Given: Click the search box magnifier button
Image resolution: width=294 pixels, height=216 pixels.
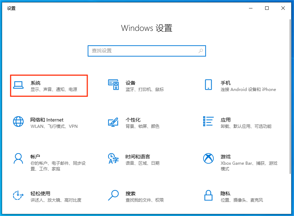Looking at the screenshot, I should coord(201,51).
